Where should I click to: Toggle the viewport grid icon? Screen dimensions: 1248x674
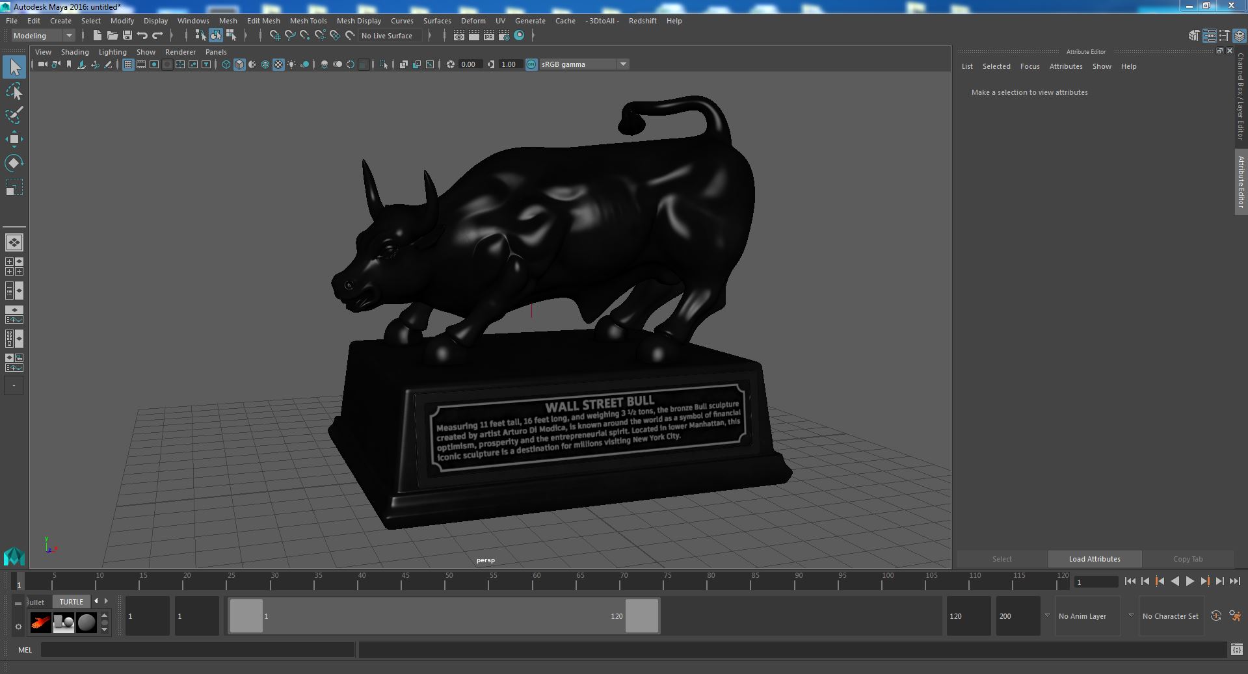point(128,64)
